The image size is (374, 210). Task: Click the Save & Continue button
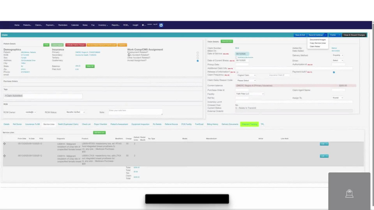coord(315,35)
